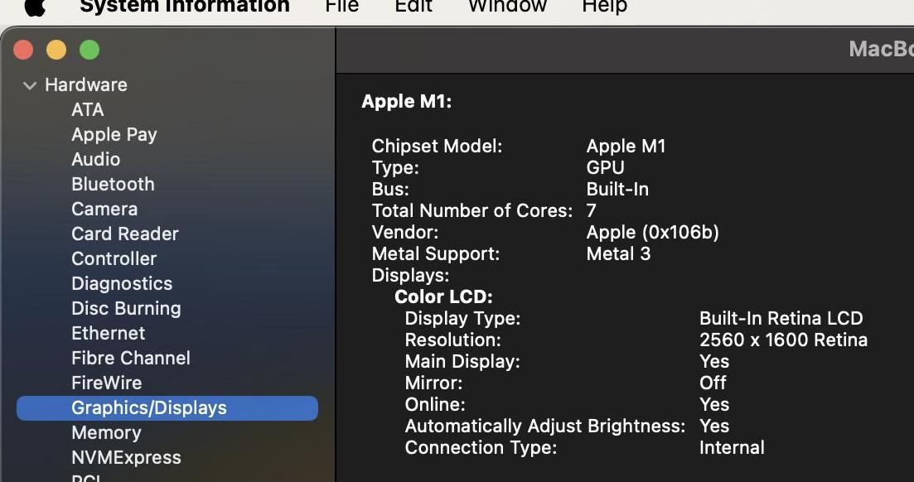Click the 'Main Display:' label
Screen dimensions: 914x482
point(462,361)
